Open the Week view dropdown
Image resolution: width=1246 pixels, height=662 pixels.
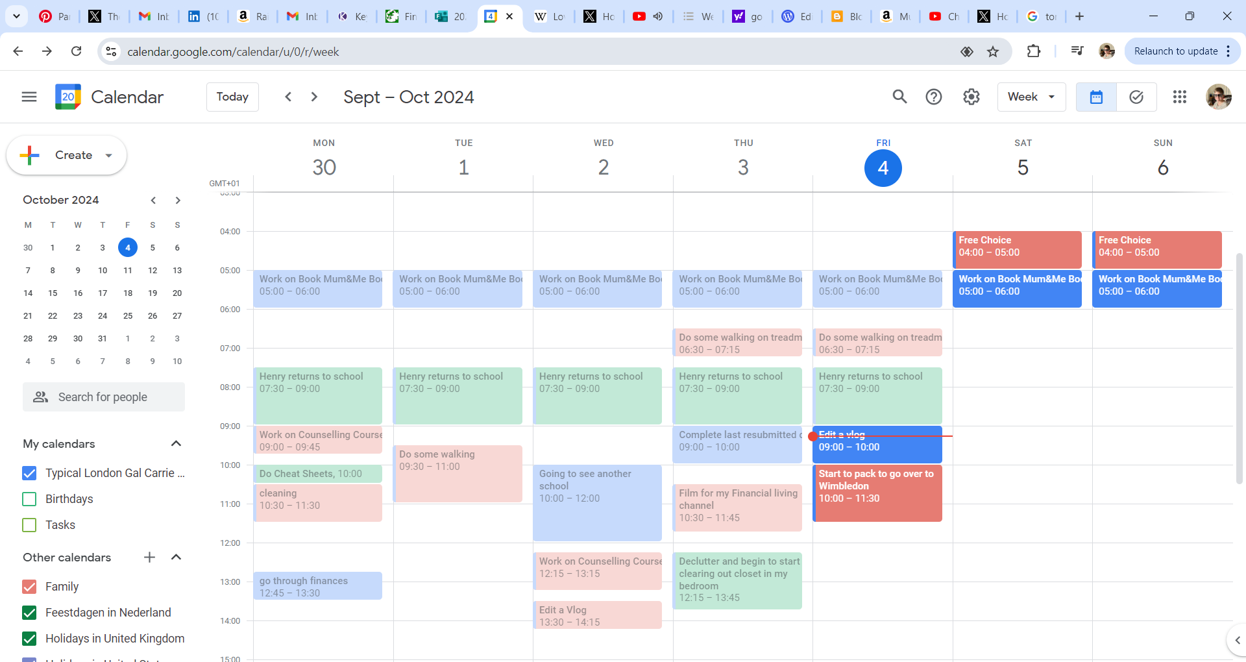(x=1031, y=97)
